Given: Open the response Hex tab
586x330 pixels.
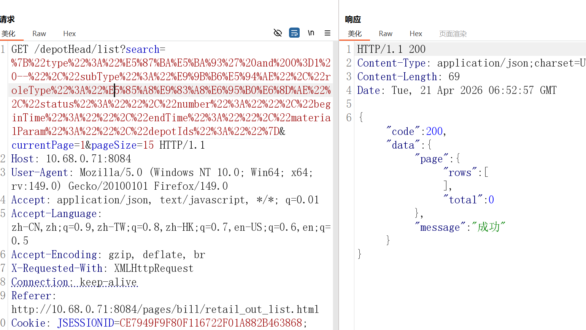Looking at the screenshot, I should pyautogui.click(x=416, y=33).
